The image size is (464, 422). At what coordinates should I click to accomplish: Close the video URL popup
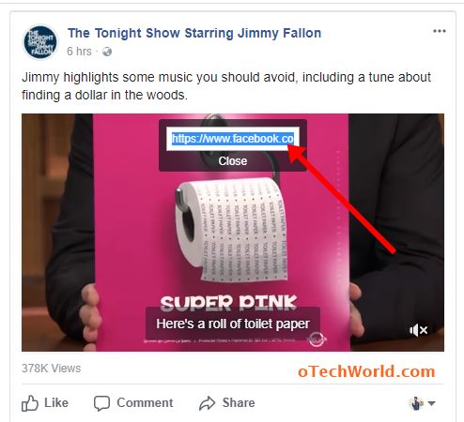tap(233, 161)
